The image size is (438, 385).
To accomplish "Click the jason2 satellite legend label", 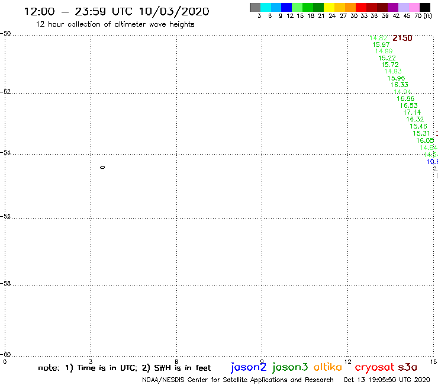I will point(249,367).
